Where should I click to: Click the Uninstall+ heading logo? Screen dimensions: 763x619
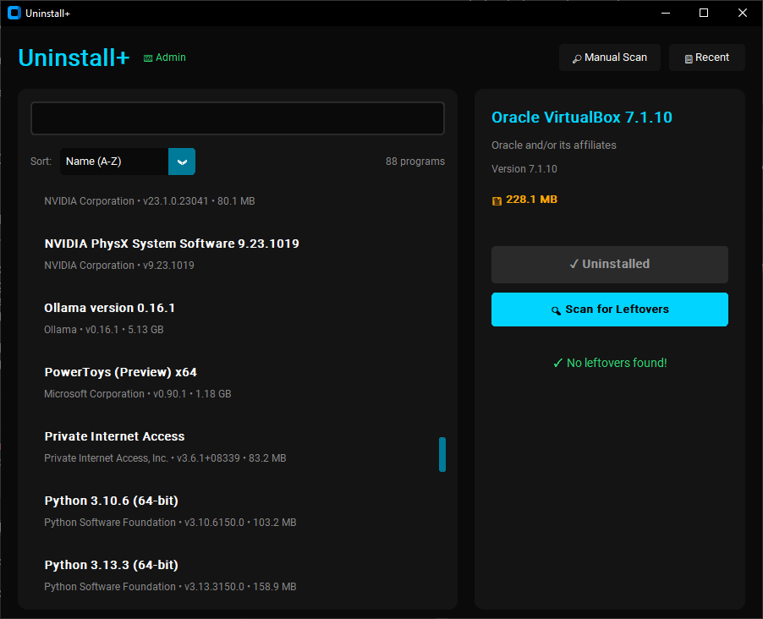pos(74,58)
